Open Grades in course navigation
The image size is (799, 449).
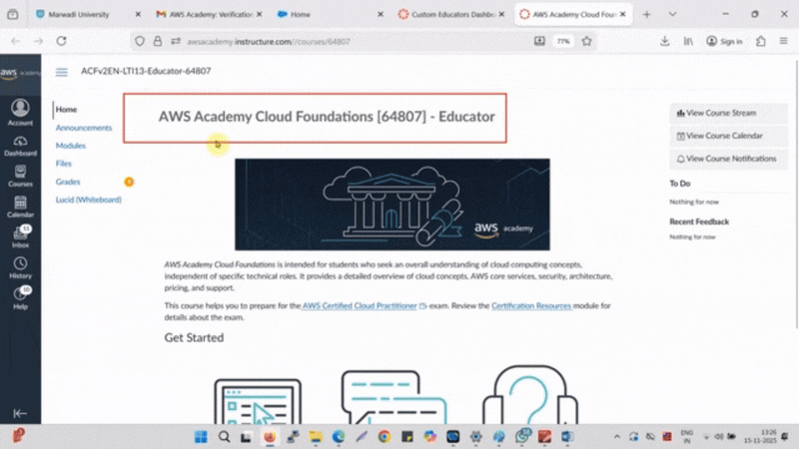(68, 182)
